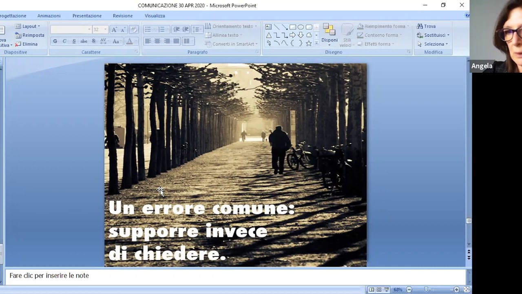Screen dimensions: 522x294
Task: Justify the text
Action: [x=176, y=41]
